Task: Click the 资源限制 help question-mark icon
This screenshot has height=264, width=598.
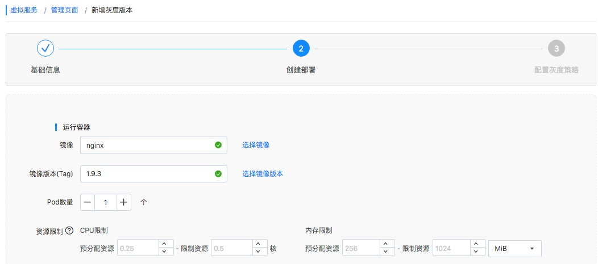Action: tap(69, 231)
